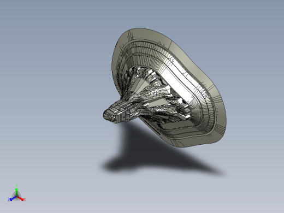The height and width of the screenshot is (213, 284).
Task: Click the green Y axis arrow of the triad
Action: [x=16, y=192]
